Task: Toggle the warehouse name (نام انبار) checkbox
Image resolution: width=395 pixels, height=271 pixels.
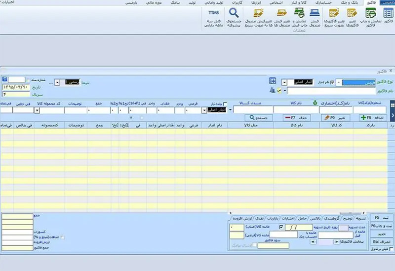Action: (x=332, y=82)
